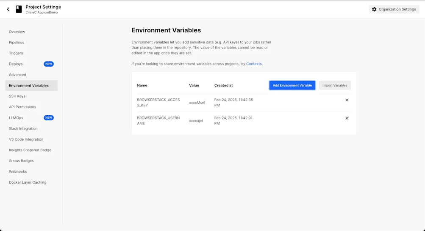Click the Value column header

(194, 85)
